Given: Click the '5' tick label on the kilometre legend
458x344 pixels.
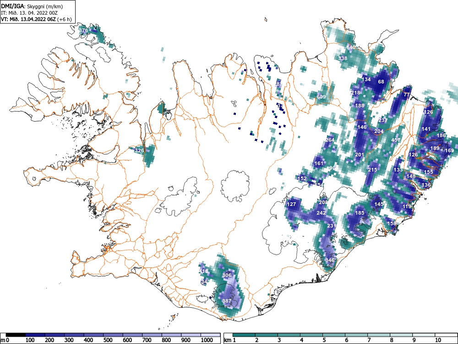Looking at the screenshot, I should (324, 340).
